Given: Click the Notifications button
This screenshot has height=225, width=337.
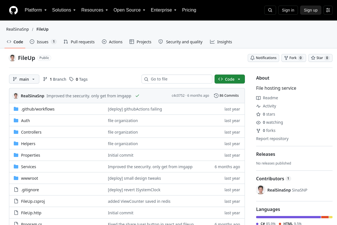Looking at the screenshot, I should [263, 58].
